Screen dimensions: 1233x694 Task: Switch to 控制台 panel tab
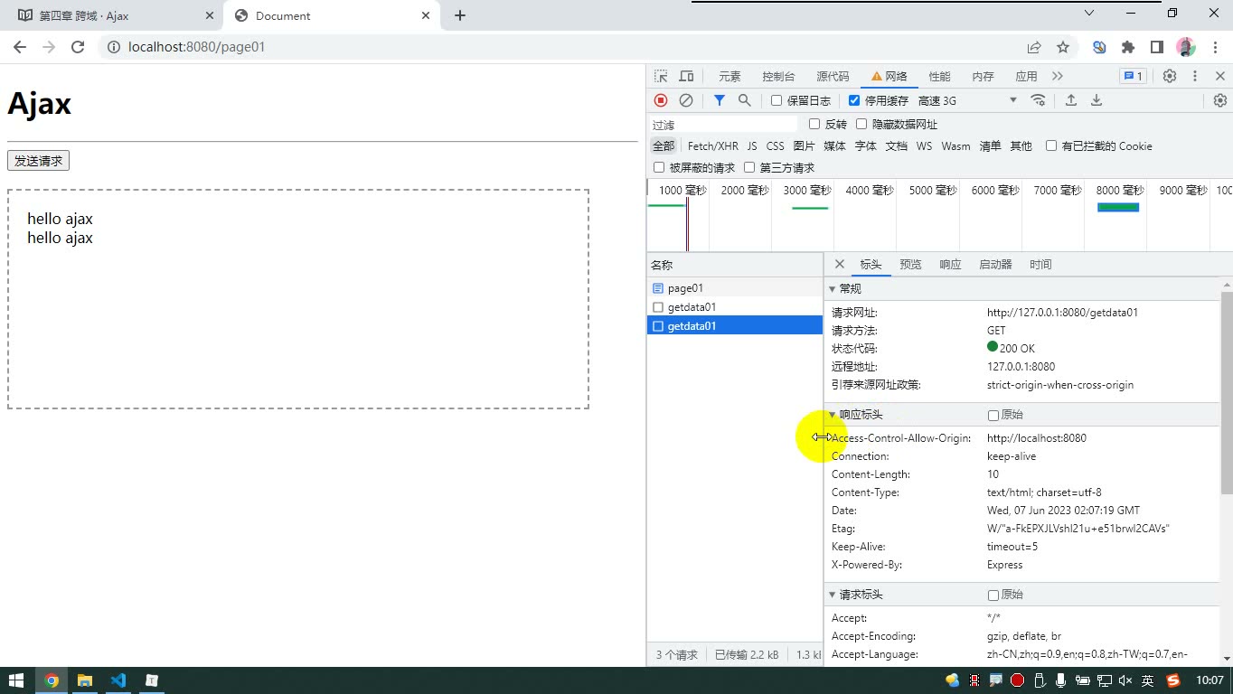778,77
